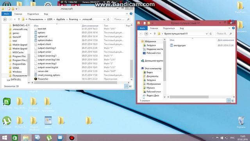Click horizontal scrollbar in Время путешествий V1 window
Image resolution: width=250 pixels, height=141 pixels.
pos(189,97)
